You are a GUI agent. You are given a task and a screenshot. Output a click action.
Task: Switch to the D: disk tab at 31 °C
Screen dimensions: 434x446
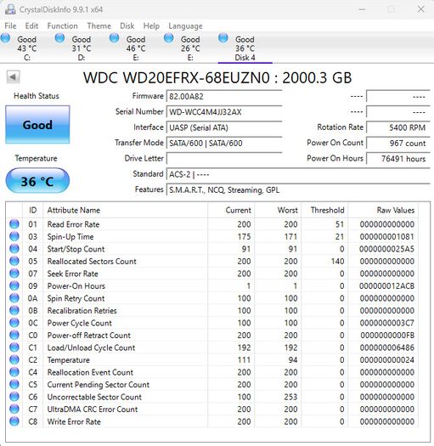pos(82,48)
